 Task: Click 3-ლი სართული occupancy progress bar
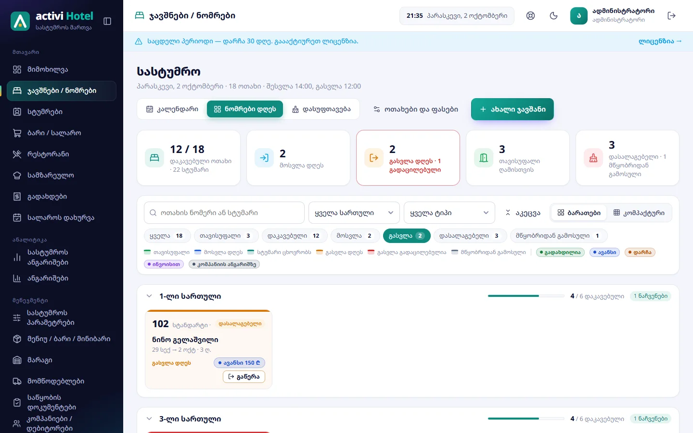pyautogui.click(x=526, y=419)
